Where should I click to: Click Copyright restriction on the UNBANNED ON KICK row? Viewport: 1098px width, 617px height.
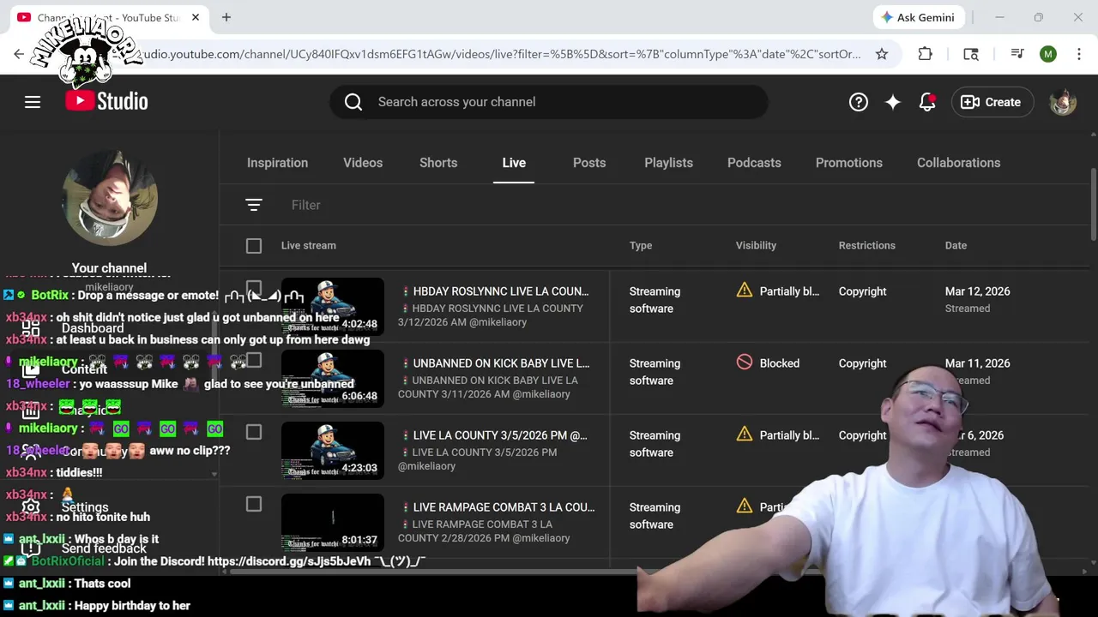[862, 363]
